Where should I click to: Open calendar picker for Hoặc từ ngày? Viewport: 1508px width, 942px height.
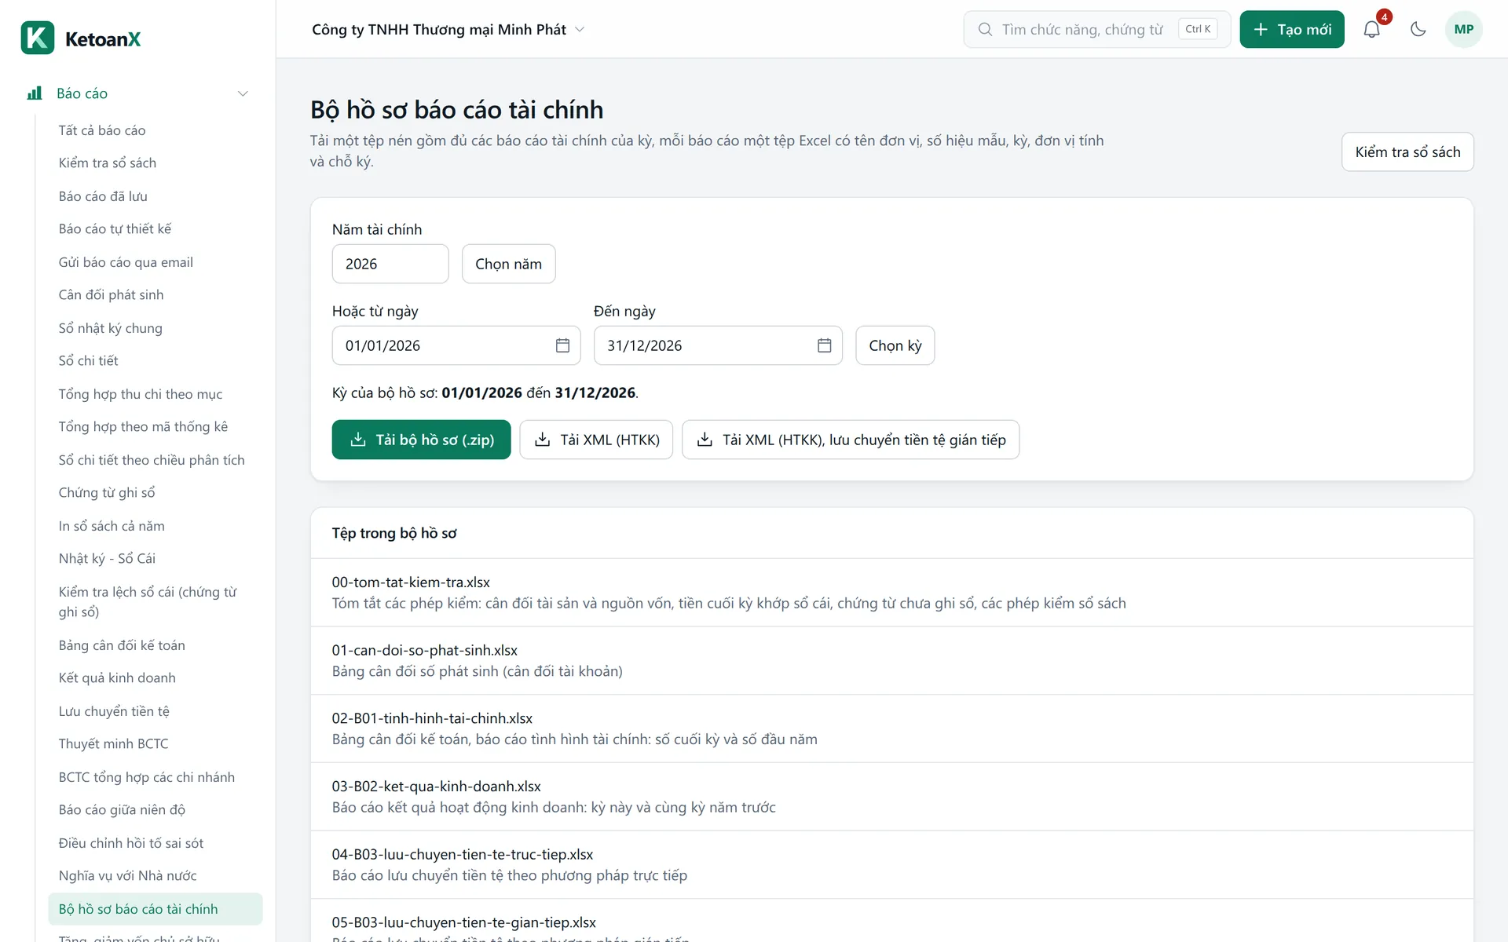pos(562,345)
